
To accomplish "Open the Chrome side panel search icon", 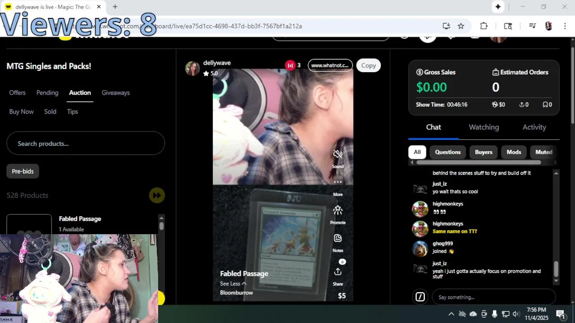I will coord(508,26).
